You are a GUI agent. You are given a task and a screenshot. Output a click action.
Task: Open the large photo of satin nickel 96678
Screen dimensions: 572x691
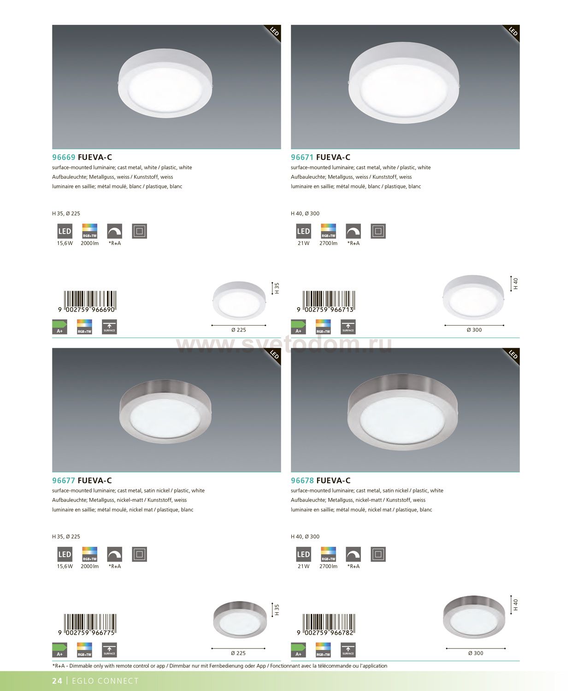tap(405, 410)
